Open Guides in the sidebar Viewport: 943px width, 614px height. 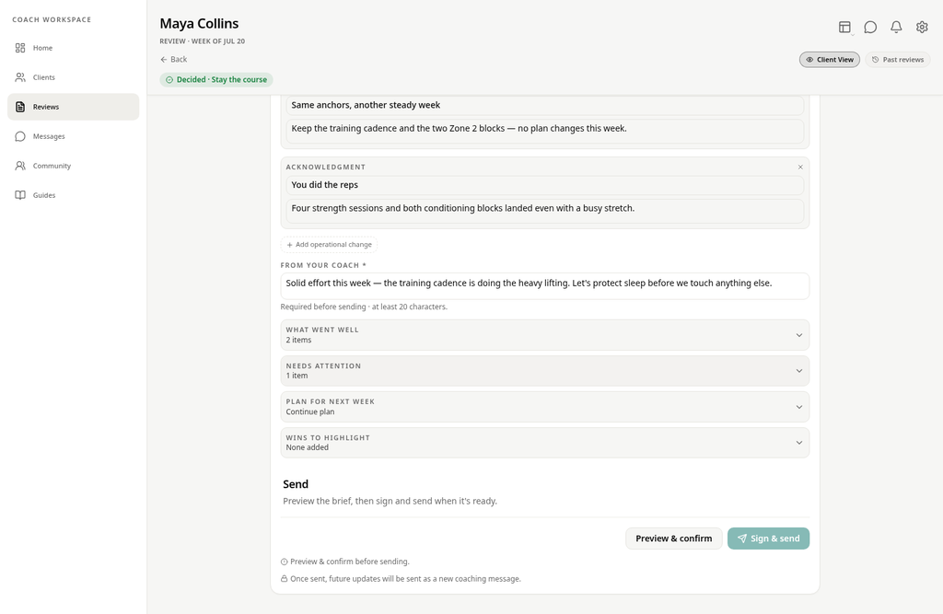(x=73, y=195)
